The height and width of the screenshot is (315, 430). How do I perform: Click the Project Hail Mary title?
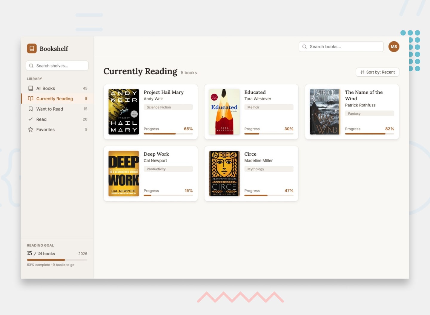click(x=164, y=92)
